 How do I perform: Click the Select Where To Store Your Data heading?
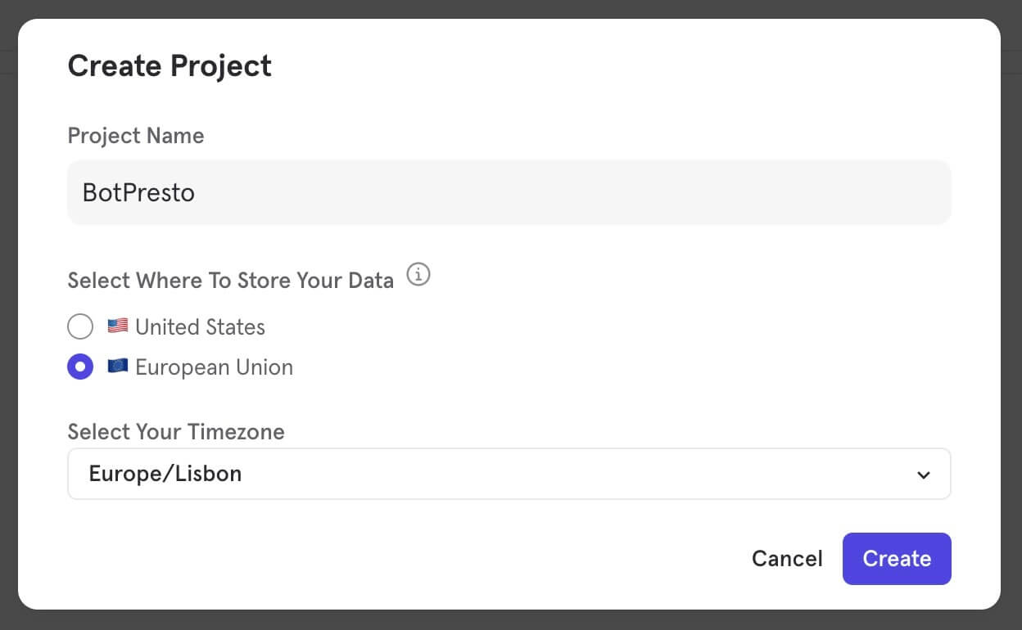pos(231,281)
